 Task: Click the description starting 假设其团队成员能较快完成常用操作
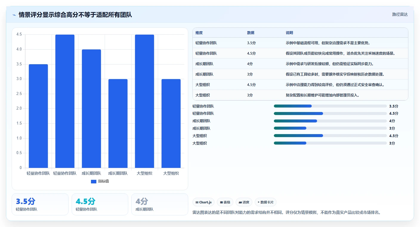coord(340,53)
